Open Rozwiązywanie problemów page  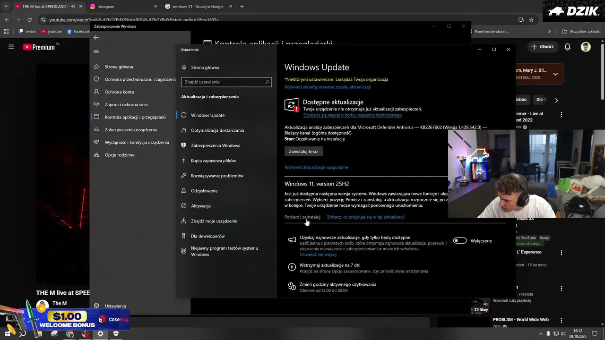(x=217, y=176)
